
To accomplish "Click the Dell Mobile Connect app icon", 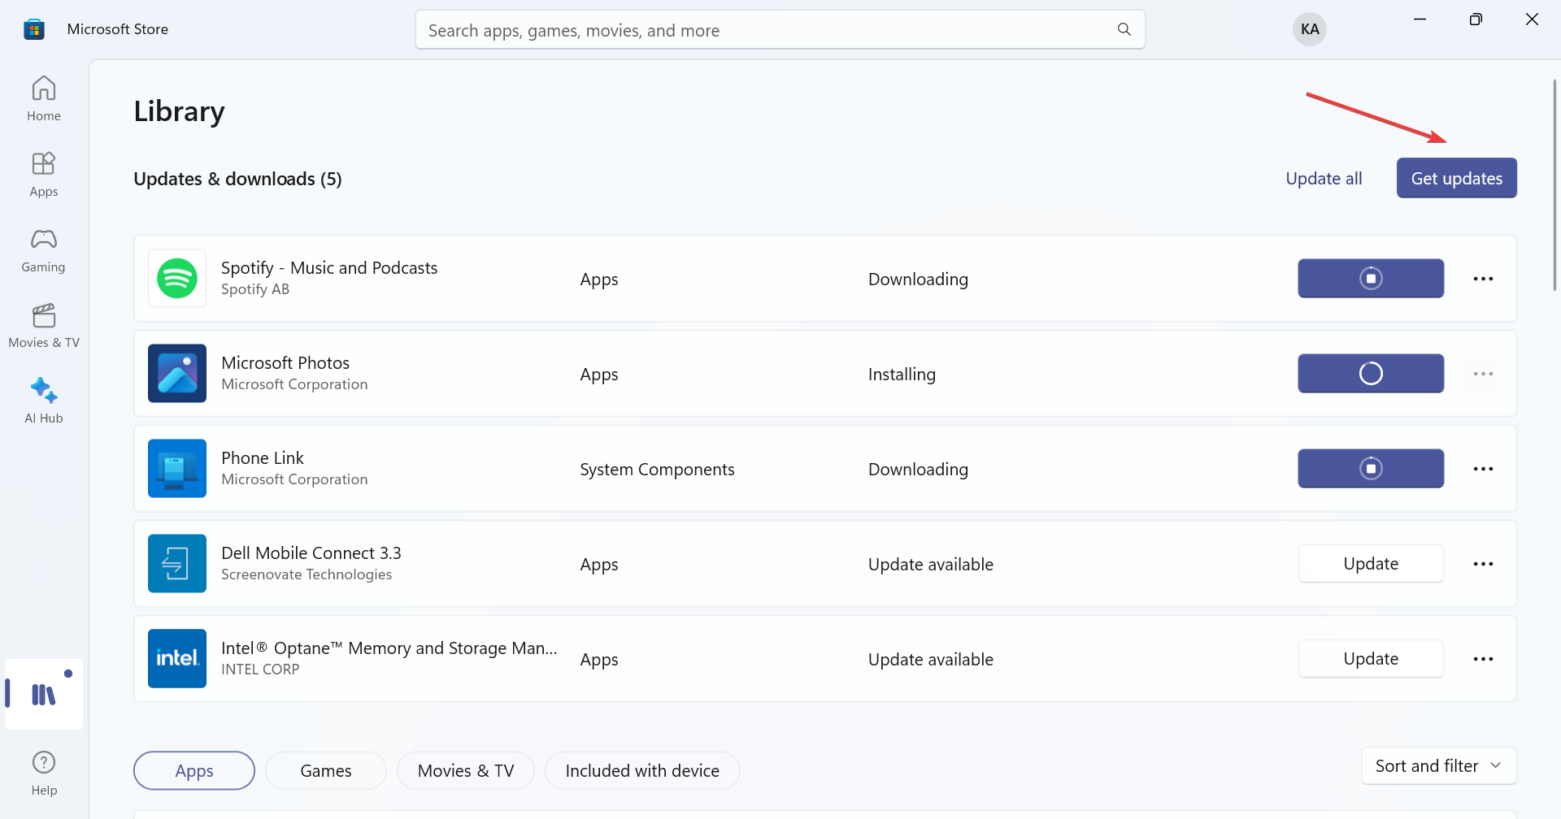I will point(177,564).
